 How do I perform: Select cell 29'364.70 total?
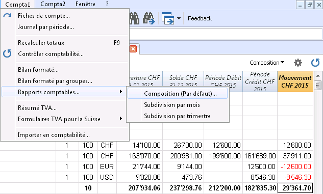tap(295, 188)
